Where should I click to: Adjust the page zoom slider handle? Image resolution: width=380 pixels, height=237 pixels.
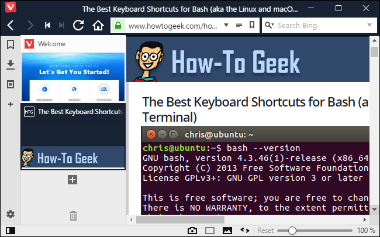pyautogui.click(x=292, y=231)
